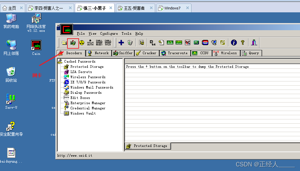The width and height of the screenshot is (300, 171).
Task: Open the Configure menu
Action: 109,33
